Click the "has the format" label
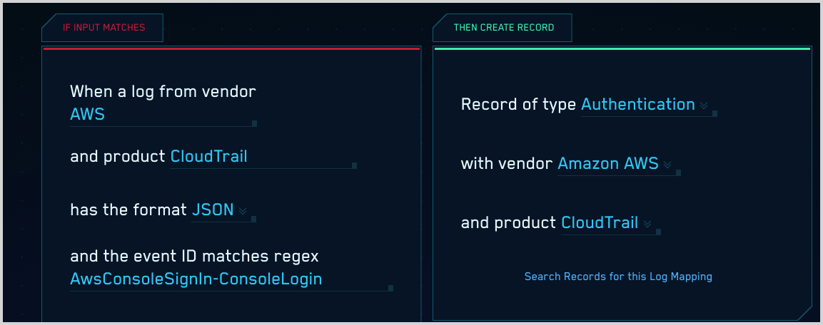This screenshot has width=823, height=325. click(x=128, y=210)
